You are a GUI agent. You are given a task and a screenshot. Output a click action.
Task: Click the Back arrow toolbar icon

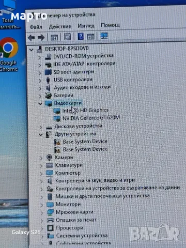tap(32, 38)
